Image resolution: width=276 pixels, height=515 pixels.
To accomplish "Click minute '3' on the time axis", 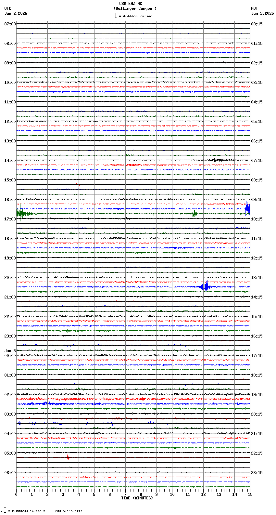I will (63, 495).
